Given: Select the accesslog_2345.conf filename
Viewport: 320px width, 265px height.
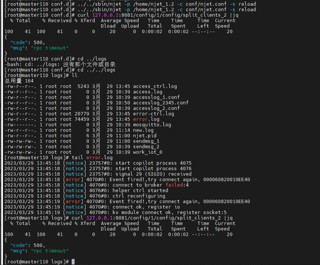Looking at the screenshot, I should [161, 103].
